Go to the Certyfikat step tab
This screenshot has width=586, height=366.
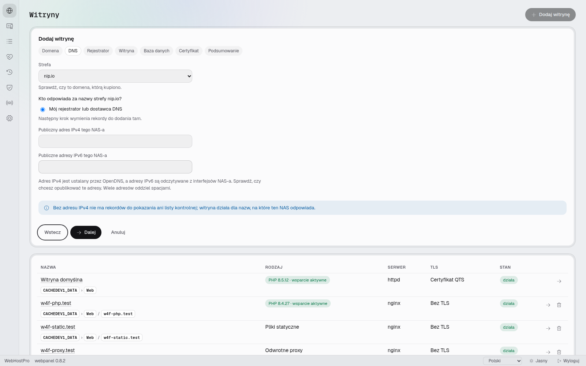[x=189, y=51]
